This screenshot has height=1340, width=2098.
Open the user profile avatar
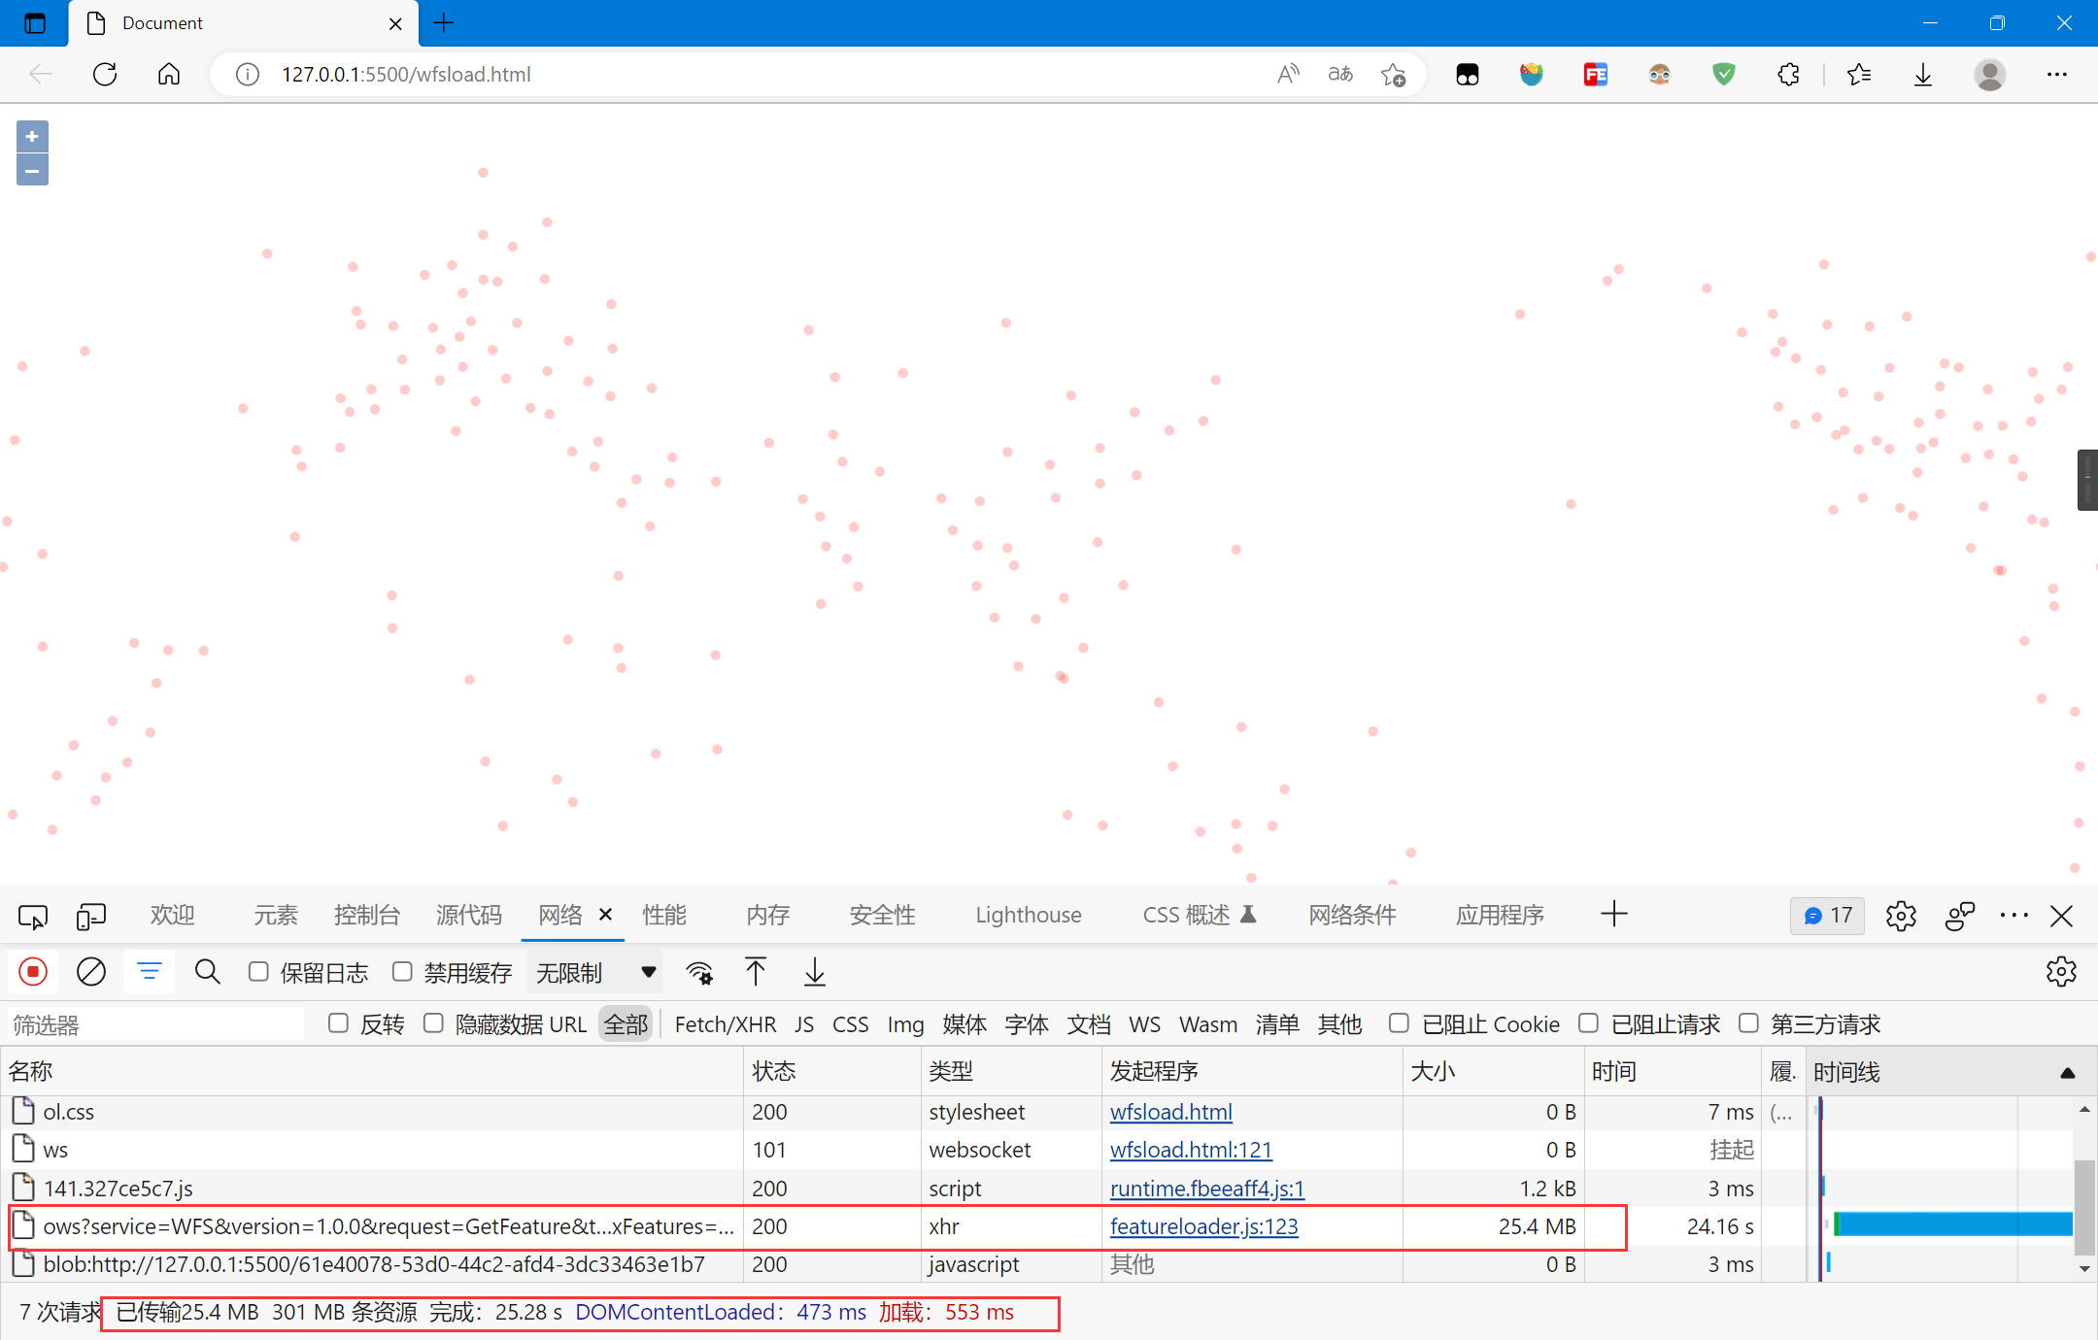[x=1990, y=75]
